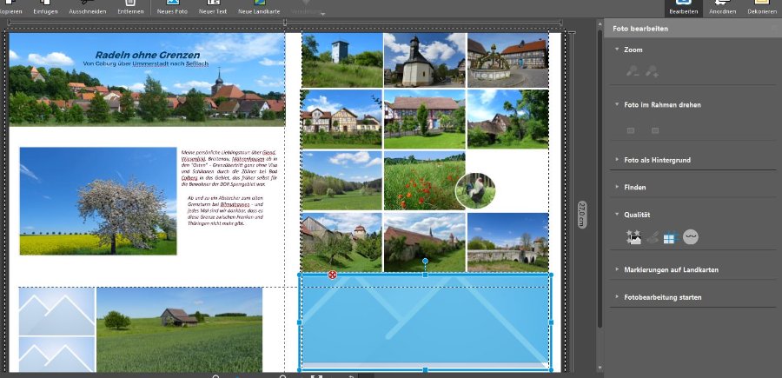Viewport: 782px width, 378px height.
Task: Click the Entfernen trash icon
Action: pos(129,5)
